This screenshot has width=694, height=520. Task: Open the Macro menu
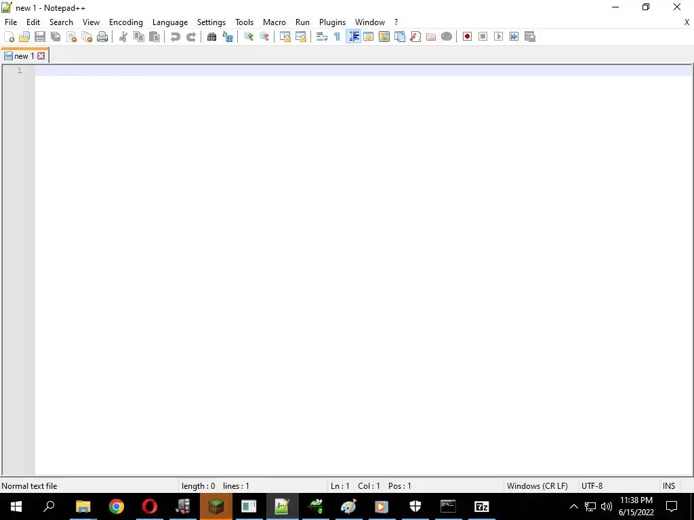[x=274, y=22]
